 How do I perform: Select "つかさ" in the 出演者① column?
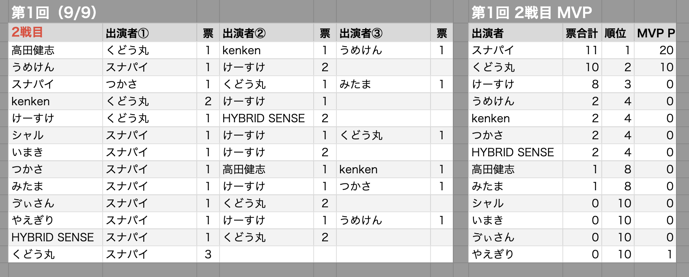pyautogui.click(x=121, y=84)
